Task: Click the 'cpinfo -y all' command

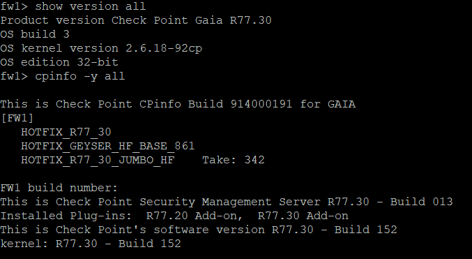Action: (79, 76)
